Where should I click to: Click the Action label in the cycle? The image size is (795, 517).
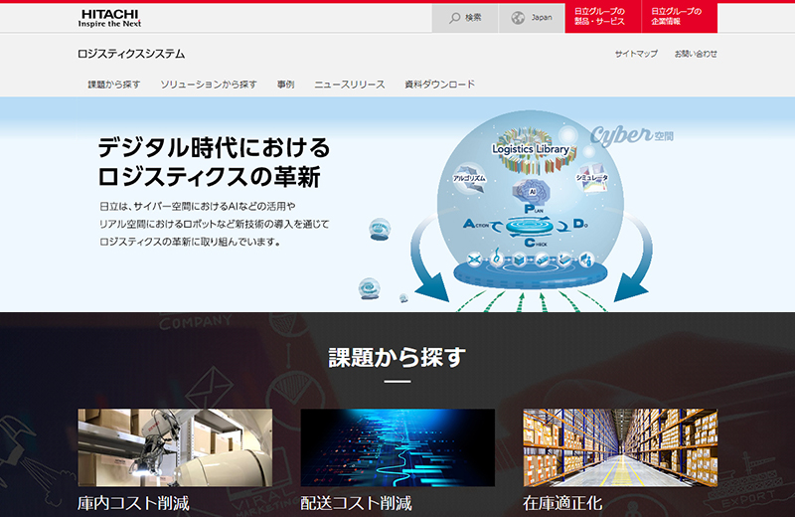coord(476,224)
